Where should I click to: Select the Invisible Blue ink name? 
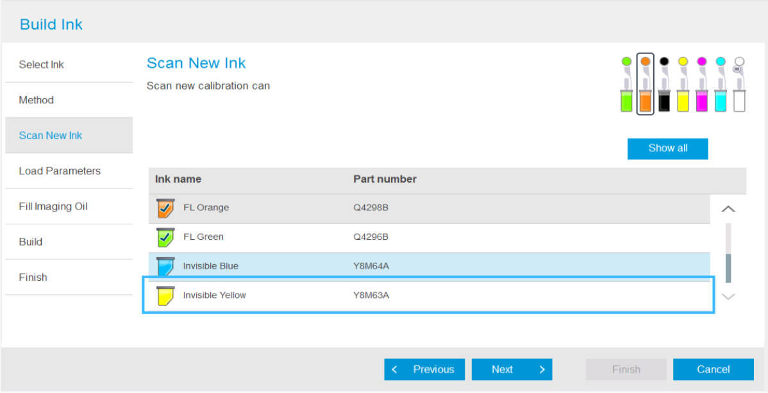pyautogui.click(x=211, y=266)
